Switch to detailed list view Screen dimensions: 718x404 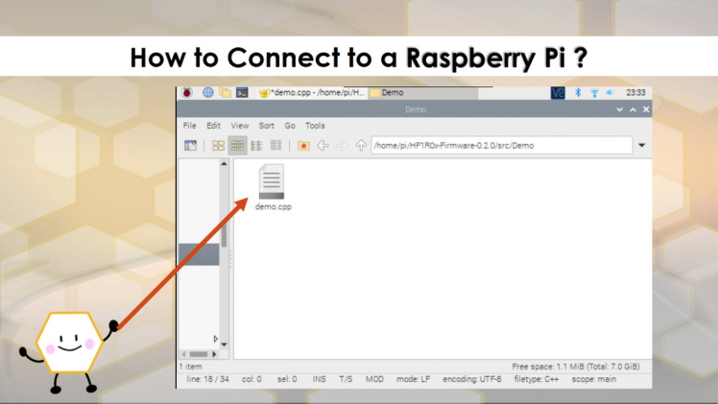coord(275,146)
